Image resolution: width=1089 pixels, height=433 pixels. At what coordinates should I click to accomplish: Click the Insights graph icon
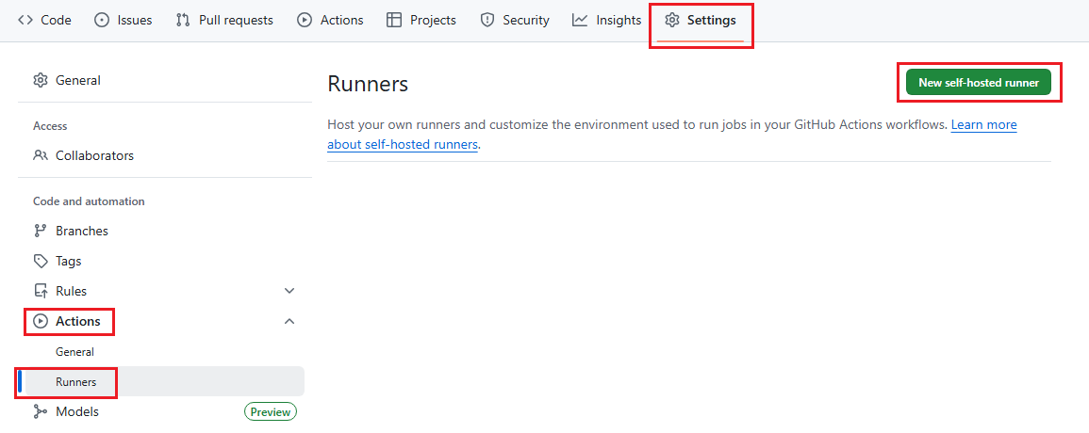580,20
